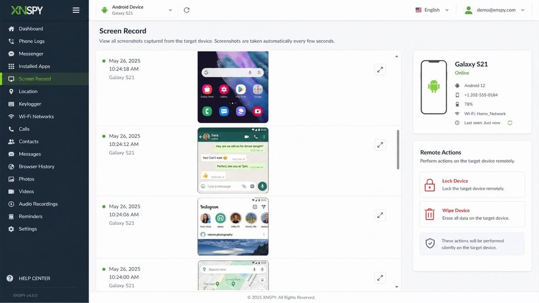Viewport: 539px width, 303px height.
Task: Click the Location pin icon in sidebar
Action: (x=11, y=91)
